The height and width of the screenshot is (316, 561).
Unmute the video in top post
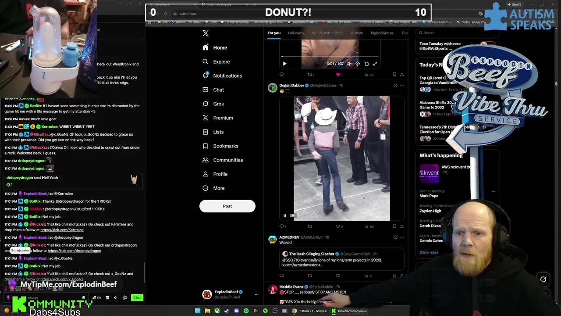click(349, 64)
